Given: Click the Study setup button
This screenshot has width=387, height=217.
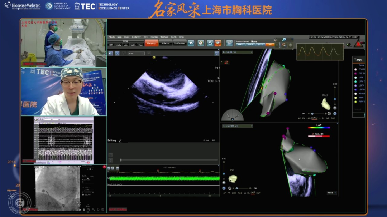Looking at the screenshot, I should tap(118, 45).
